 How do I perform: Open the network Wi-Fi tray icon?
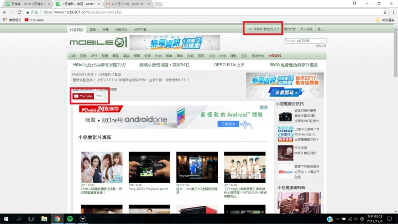pyautogui.click(x=350, y=219)
